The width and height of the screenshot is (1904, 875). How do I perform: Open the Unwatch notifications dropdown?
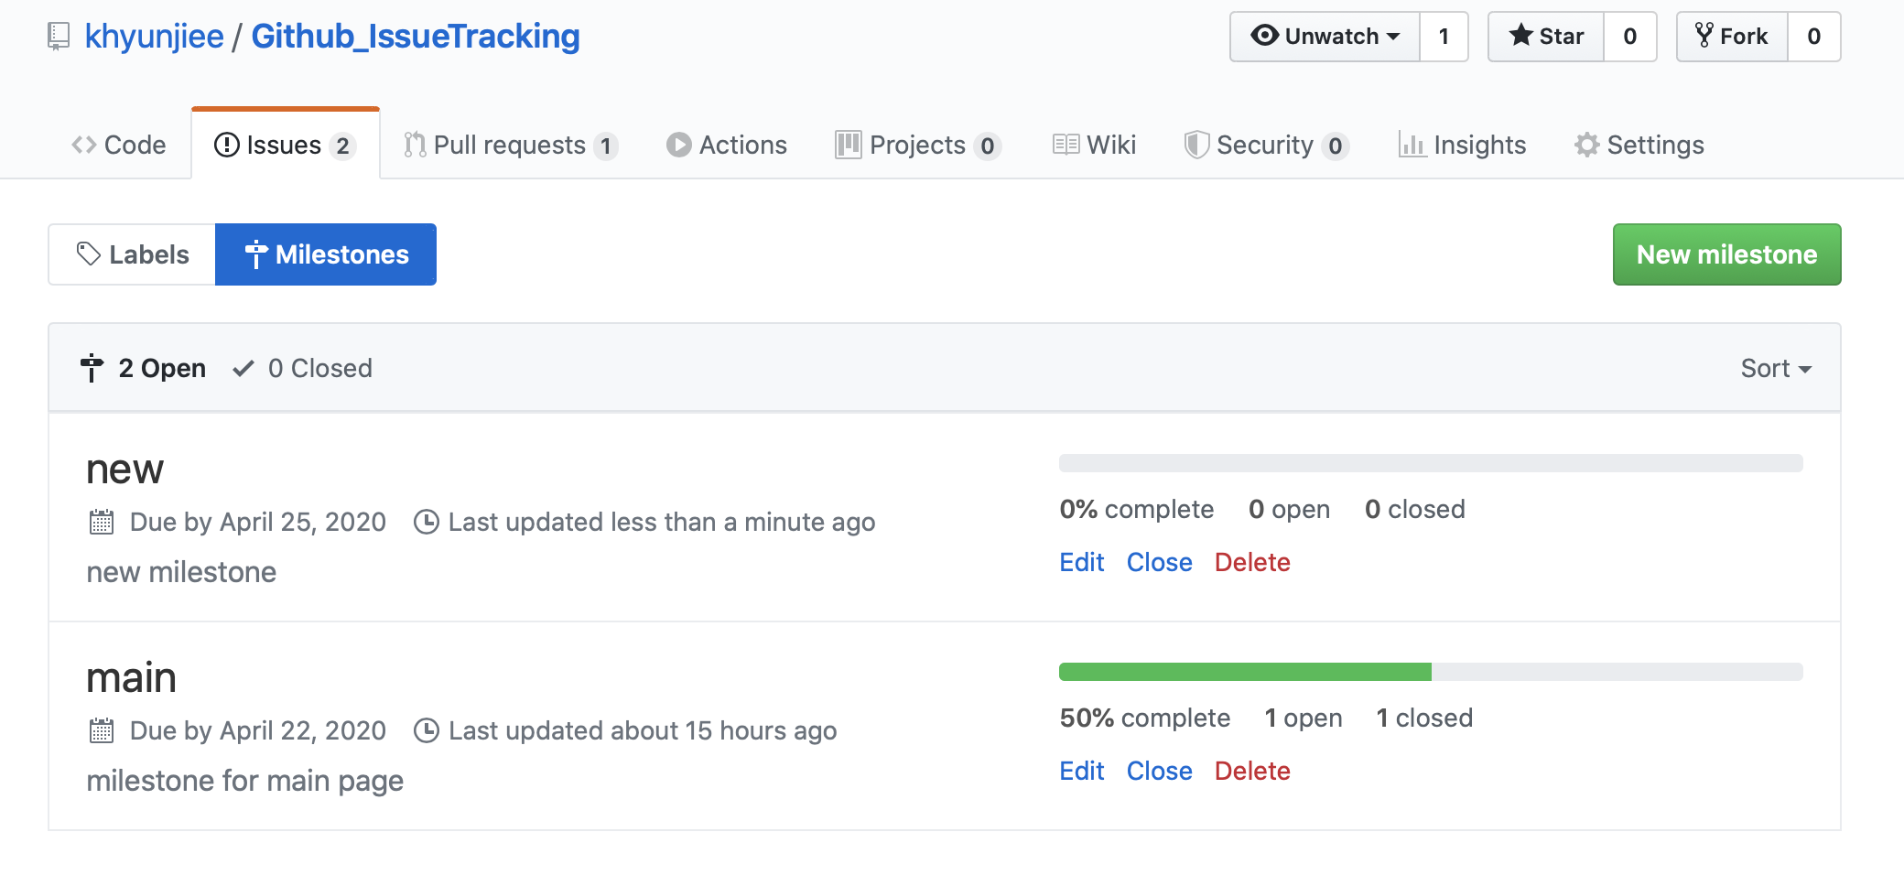coord(1325,37)
